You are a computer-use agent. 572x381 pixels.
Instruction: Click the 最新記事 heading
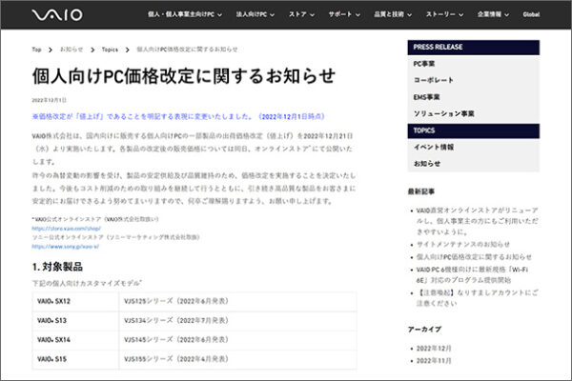[421, 191]
